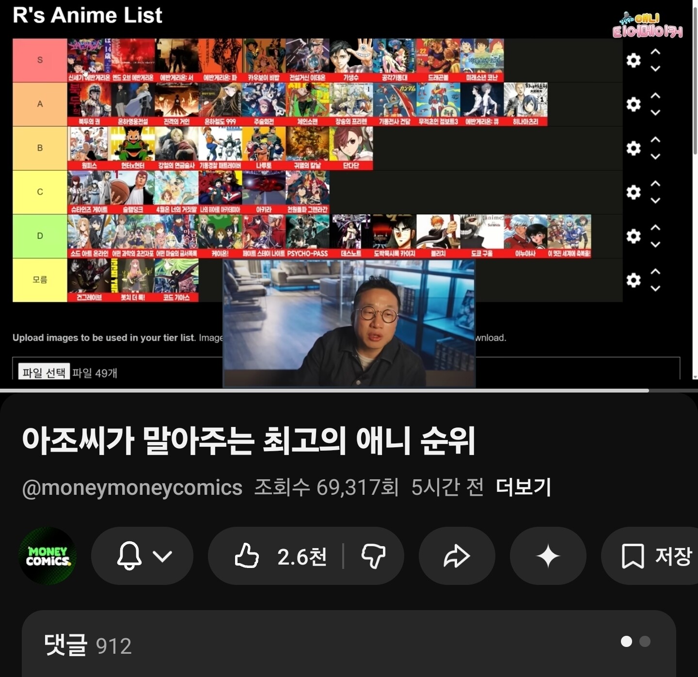Open notification bell dropdown for channel
The width and height of the screenshot is (698, 677).
click(143, 556)
